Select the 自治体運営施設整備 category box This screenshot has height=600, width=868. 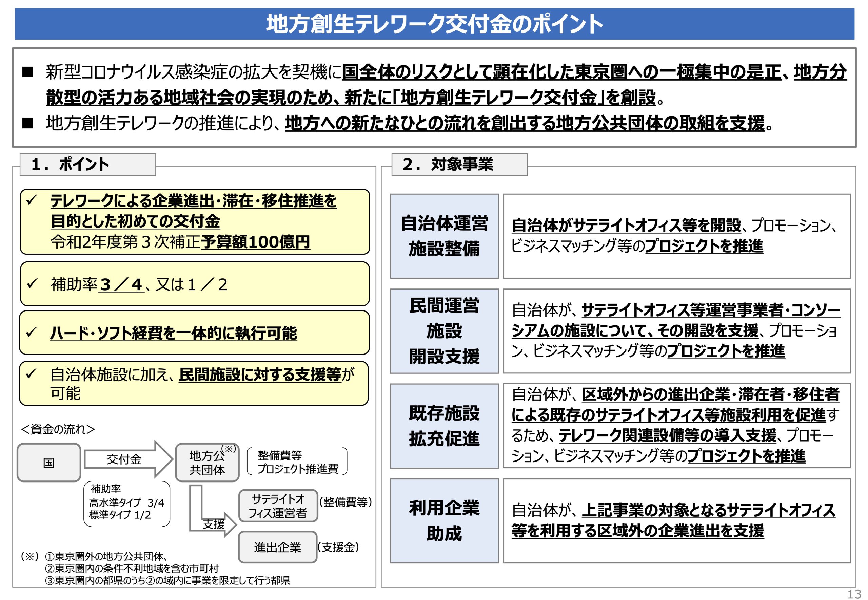[x=445, y=236]
